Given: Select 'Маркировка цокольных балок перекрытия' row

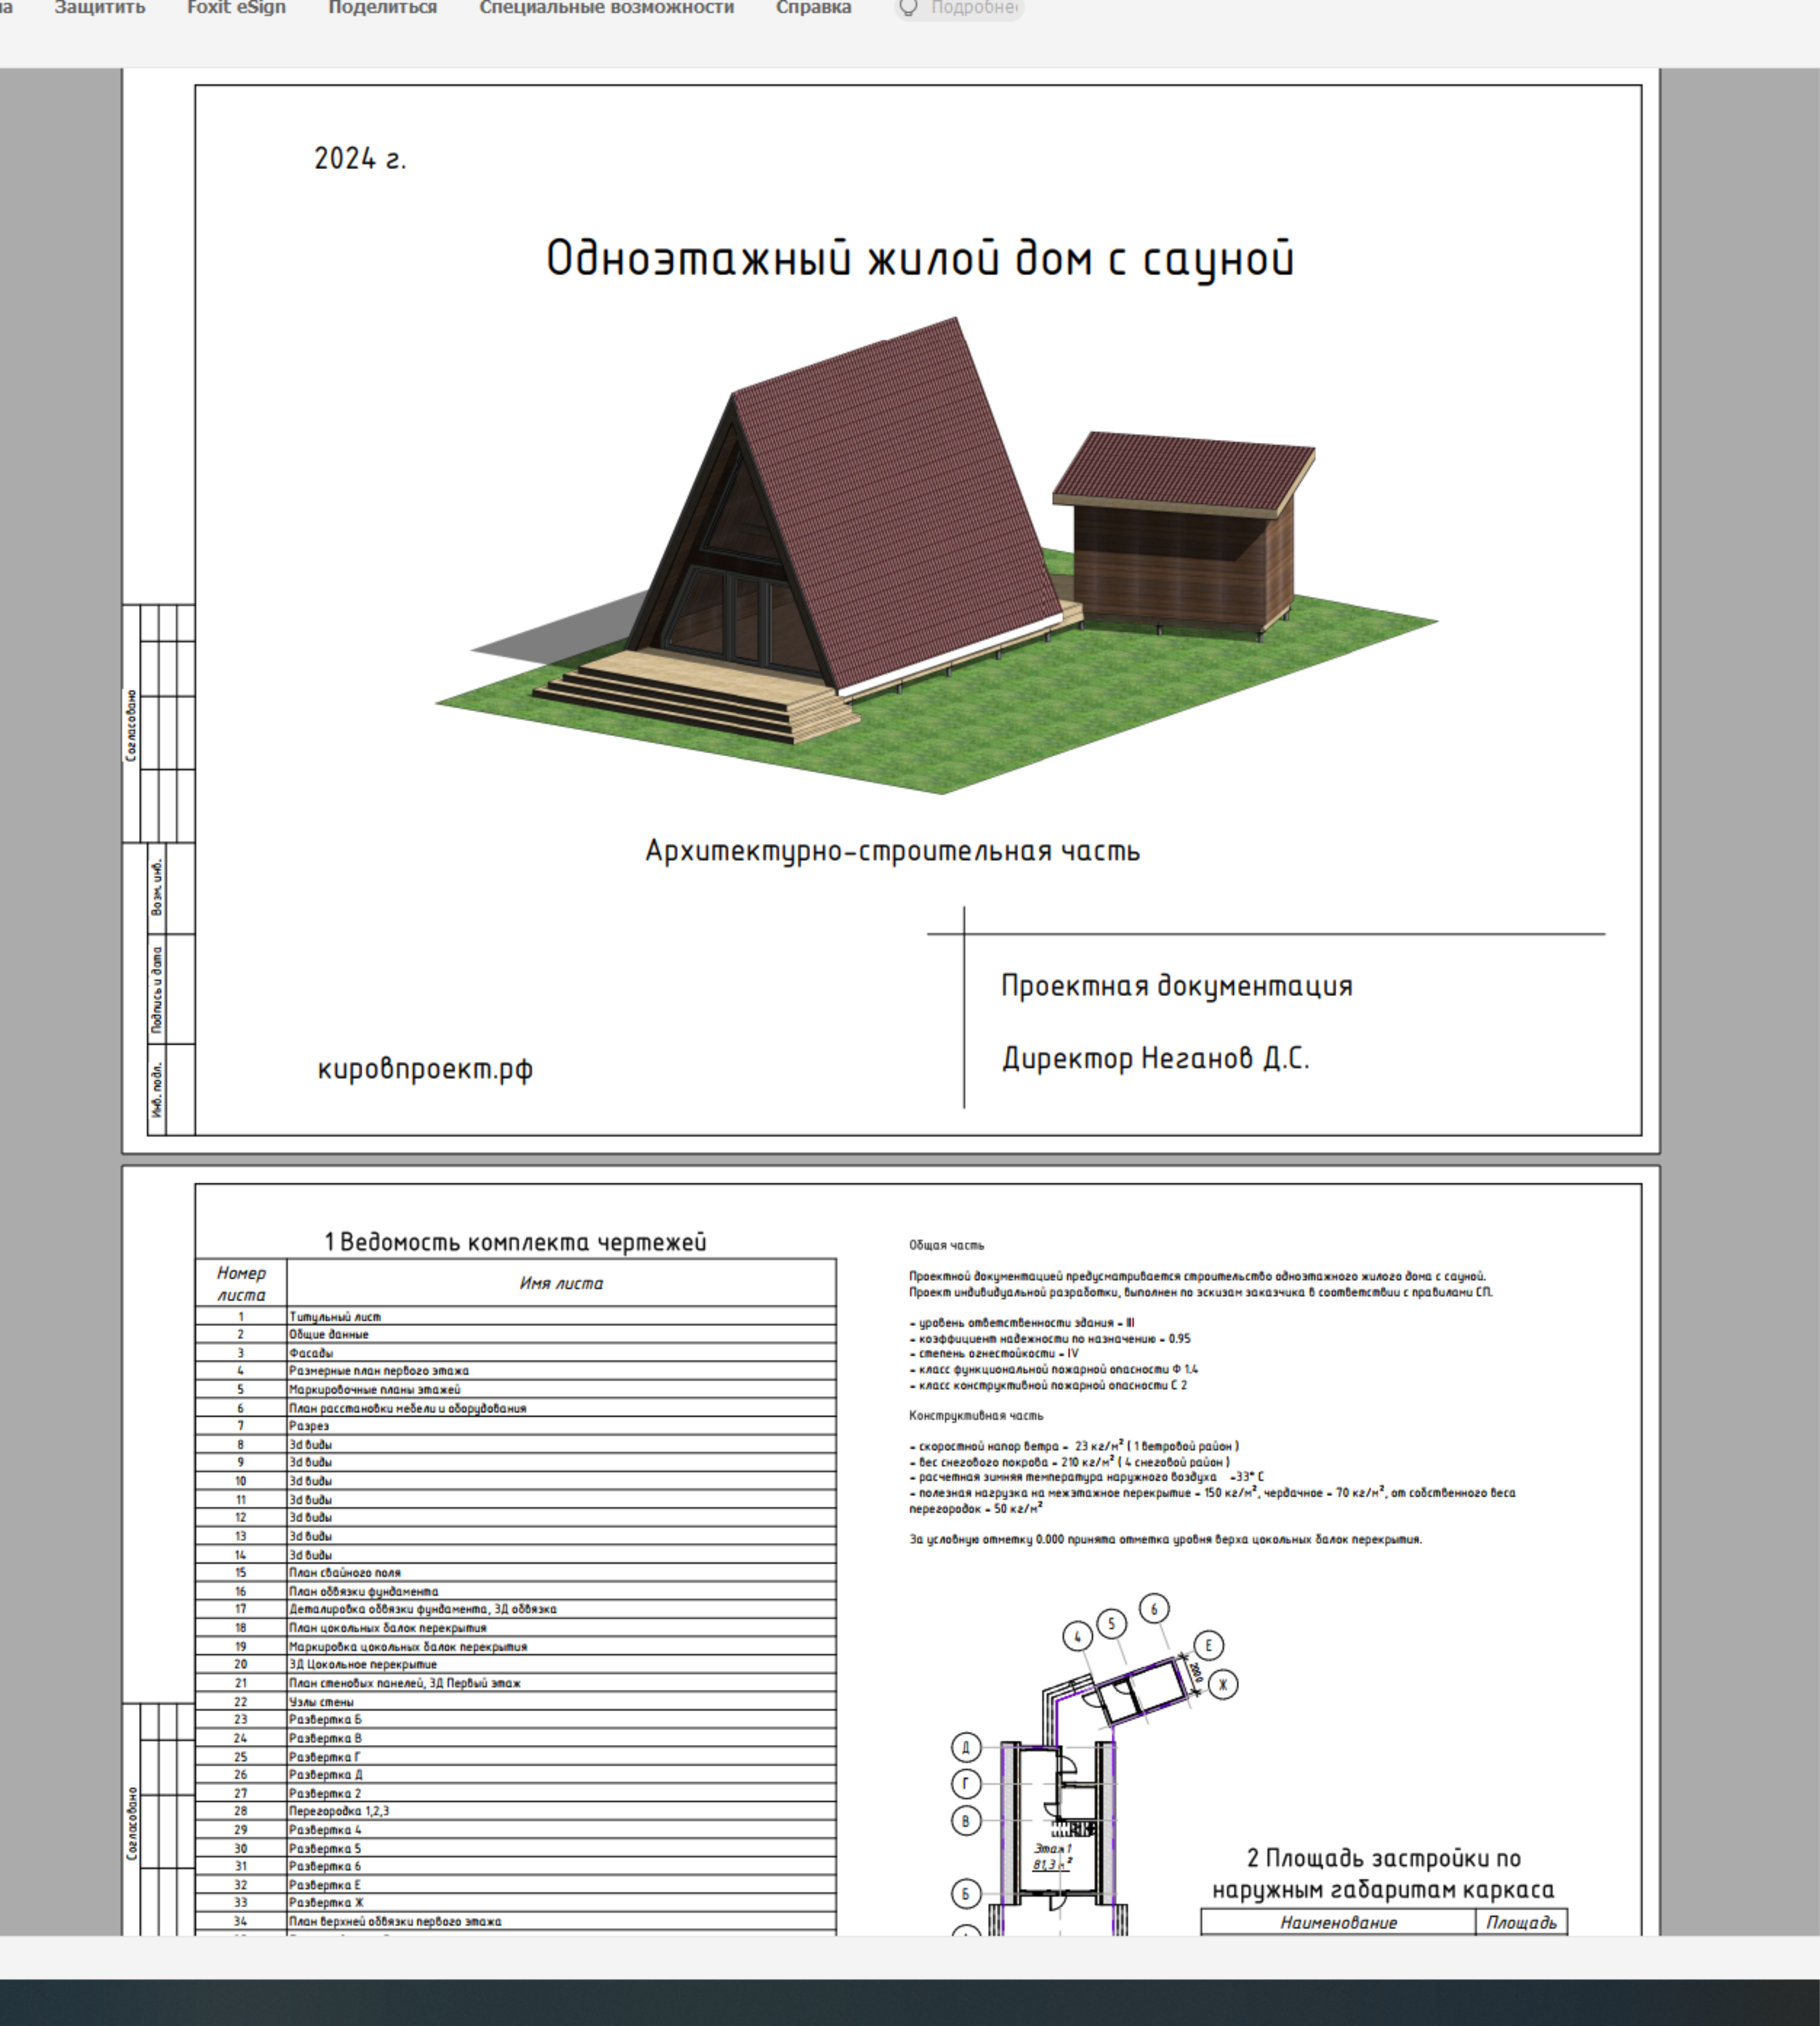Looking at the screenshot, I should pyautogui.click(x=516, y=1646).
